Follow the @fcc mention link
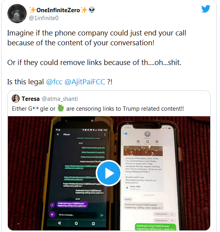This screenshot has width=220, height=232. (x=54, y=82)
